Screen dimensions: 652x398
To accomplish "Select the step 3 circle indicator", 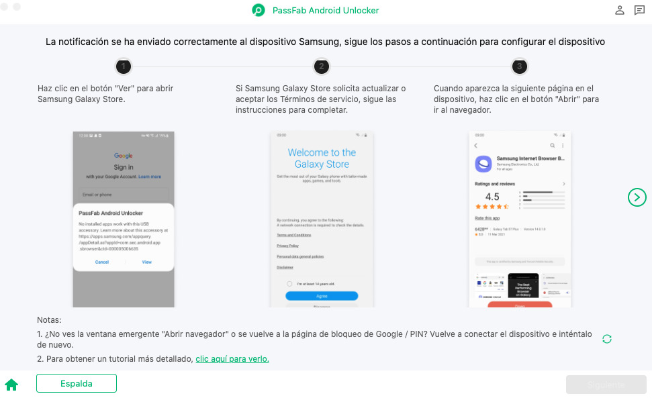I will tap(519, 66).
